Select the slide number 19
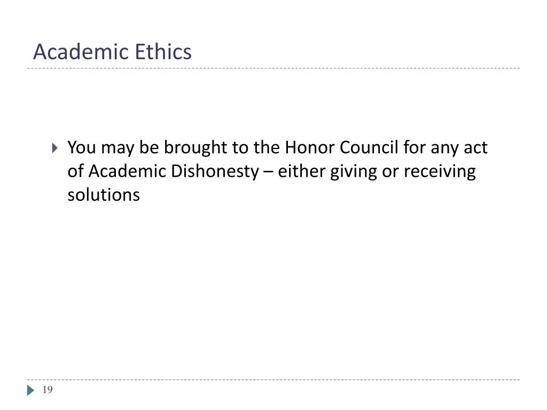Screen dimensions: 547x410 [48, 390]
